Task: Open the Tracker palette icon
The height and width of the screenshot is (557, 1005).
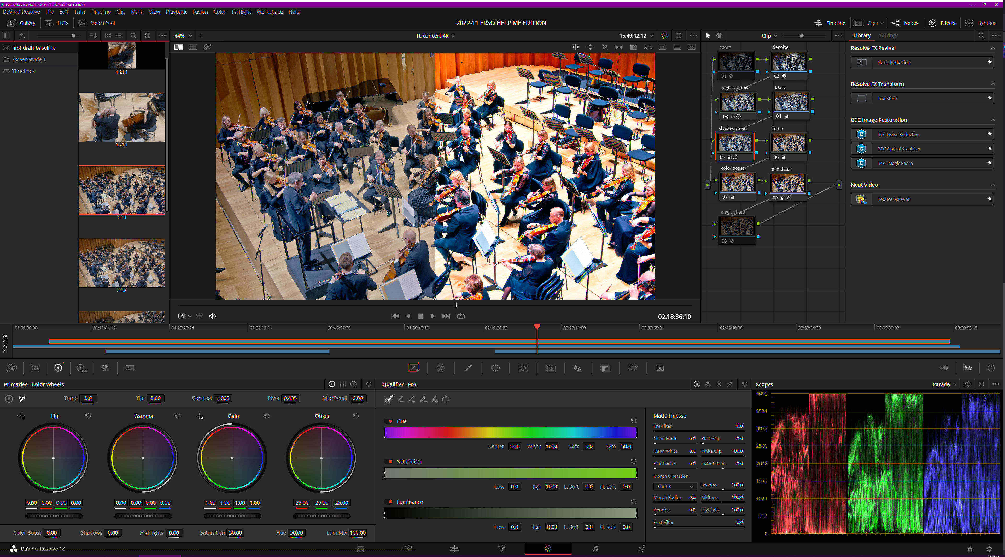Action: coord(523,368)
